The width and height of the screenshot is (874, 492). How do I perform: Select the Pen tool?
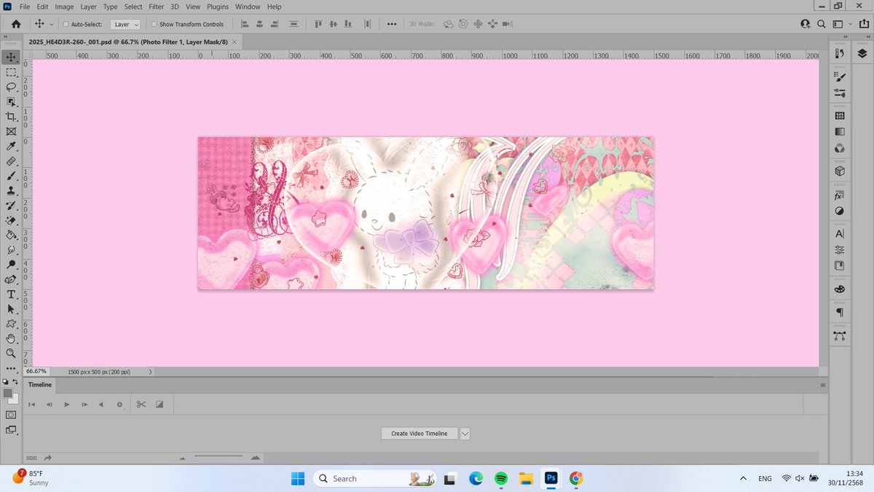(x=11, y=279)
